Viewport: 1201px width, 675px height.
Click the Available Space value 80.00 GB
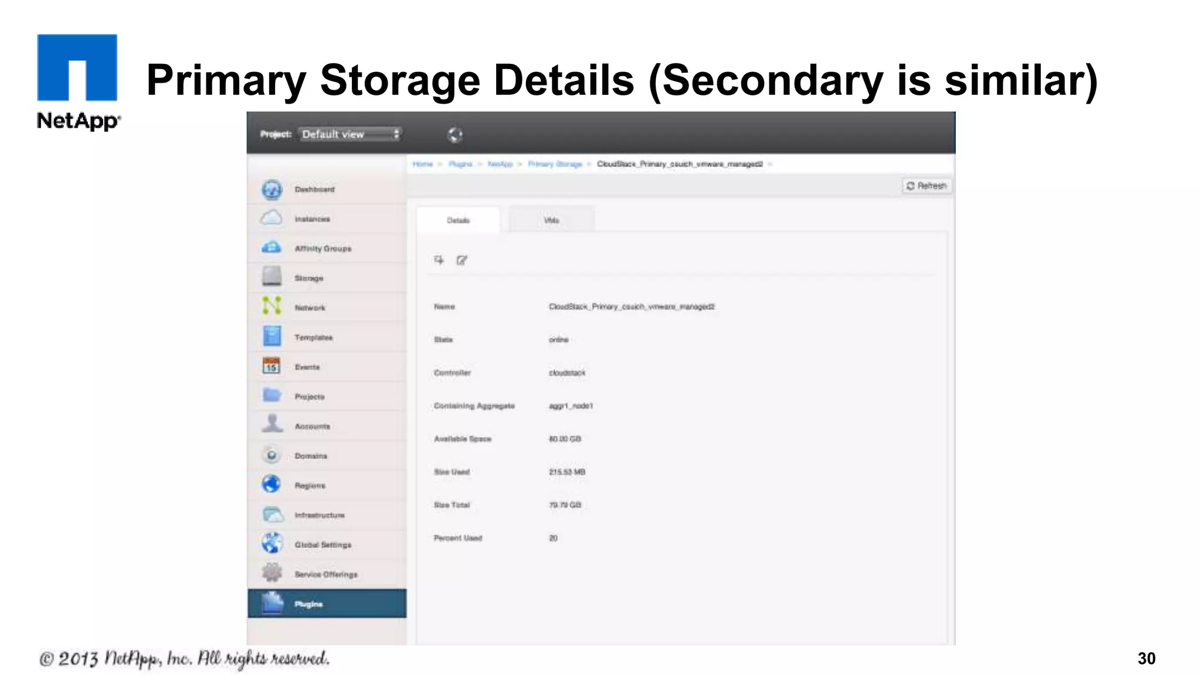565,439
